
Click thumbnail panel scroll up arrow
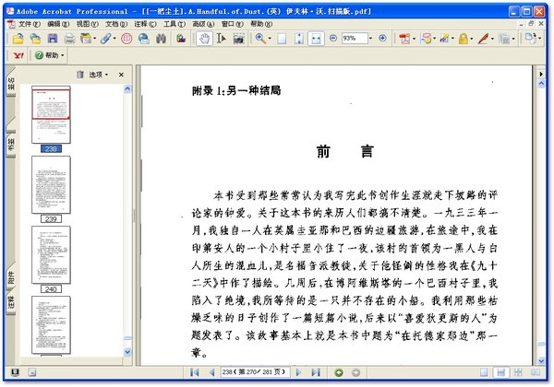pyautogui.click(x=127, y=89)
